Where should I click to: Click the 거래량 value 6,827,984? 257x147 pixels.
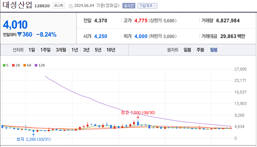coord(228,20)
